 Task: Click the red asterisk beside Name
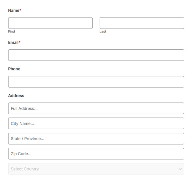pyautogui.click(x=20, y=10)
